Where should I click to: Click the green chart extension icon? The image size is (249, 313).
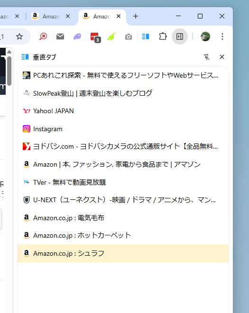(111, 37)
